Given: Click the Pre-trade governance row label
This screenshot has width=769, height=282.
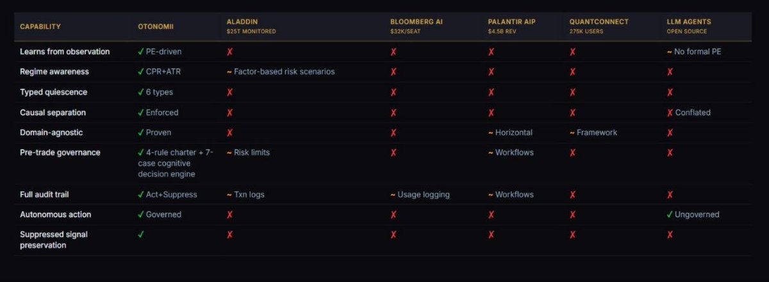Looking at the screenshot, I should (60, 153).
